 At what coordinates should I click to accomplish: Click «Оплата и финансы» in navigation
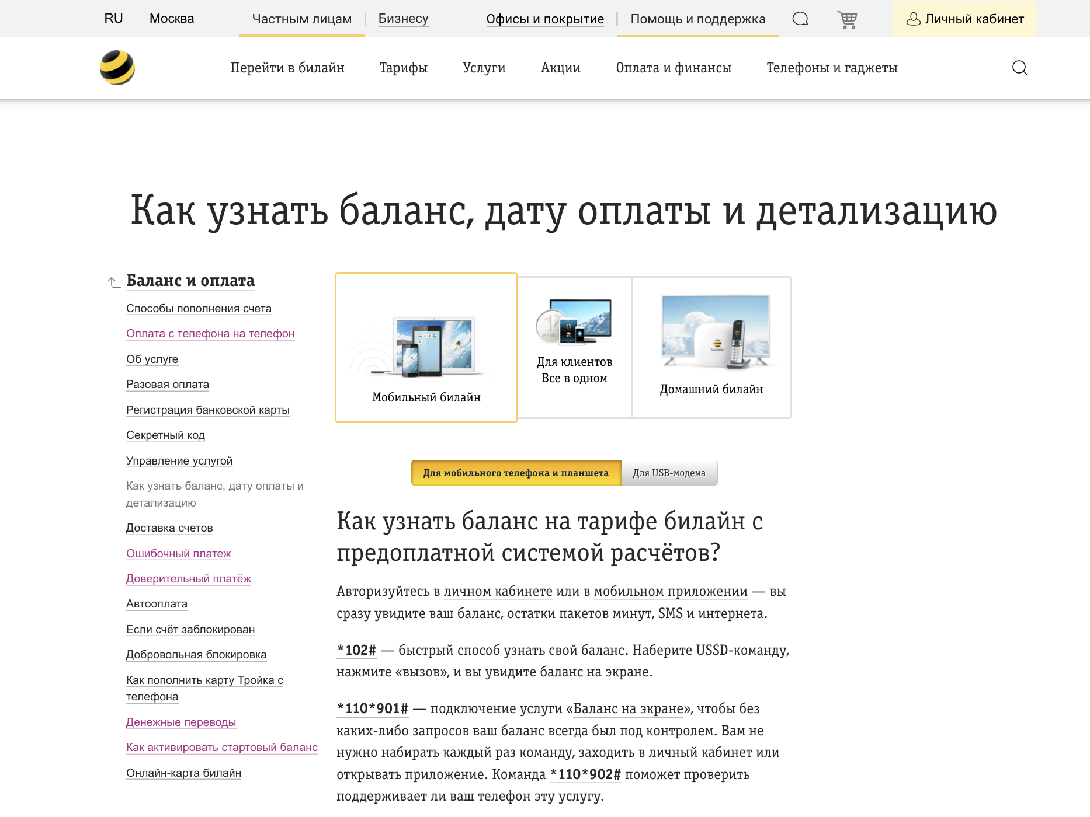[674, 68]
